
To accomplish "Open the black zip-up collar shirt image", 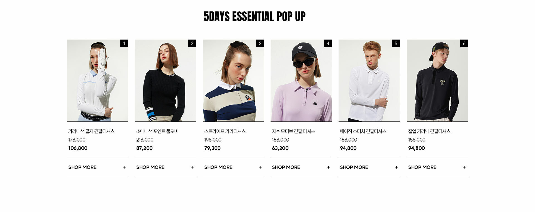I will [x=437, y=81].
